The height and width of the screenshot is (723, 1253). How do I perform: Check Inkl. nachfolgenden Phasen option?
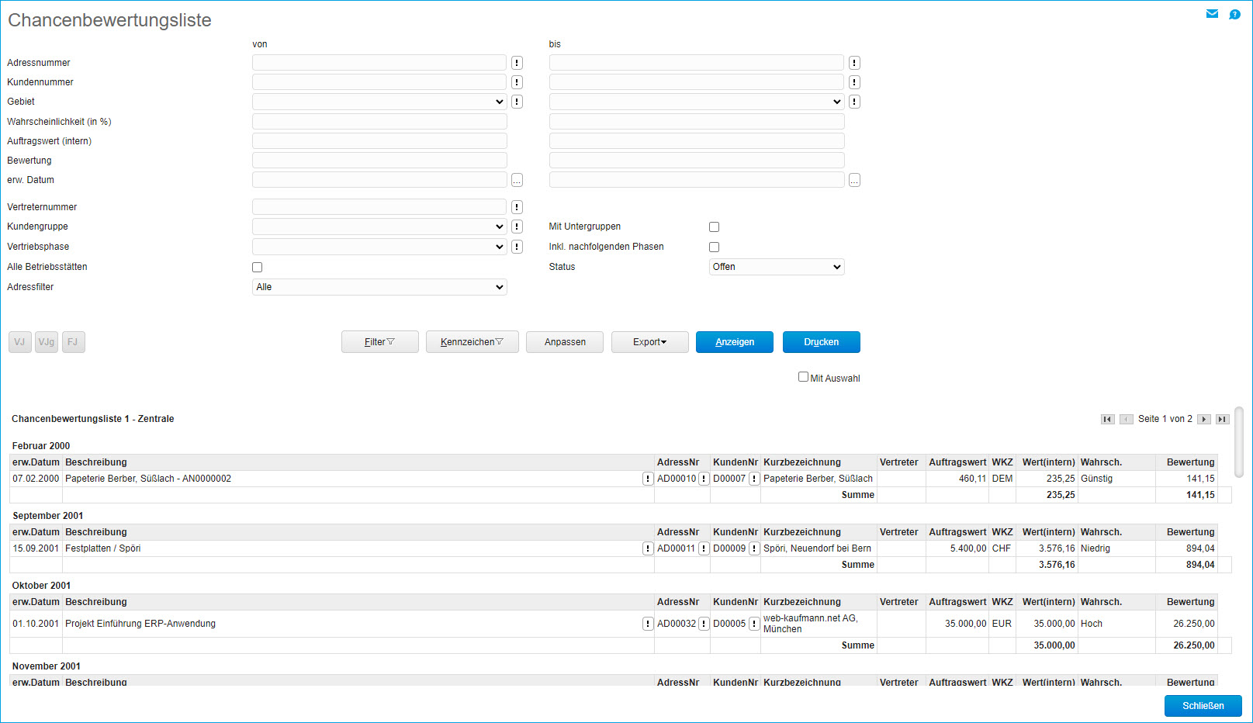[x=714, y=247]
